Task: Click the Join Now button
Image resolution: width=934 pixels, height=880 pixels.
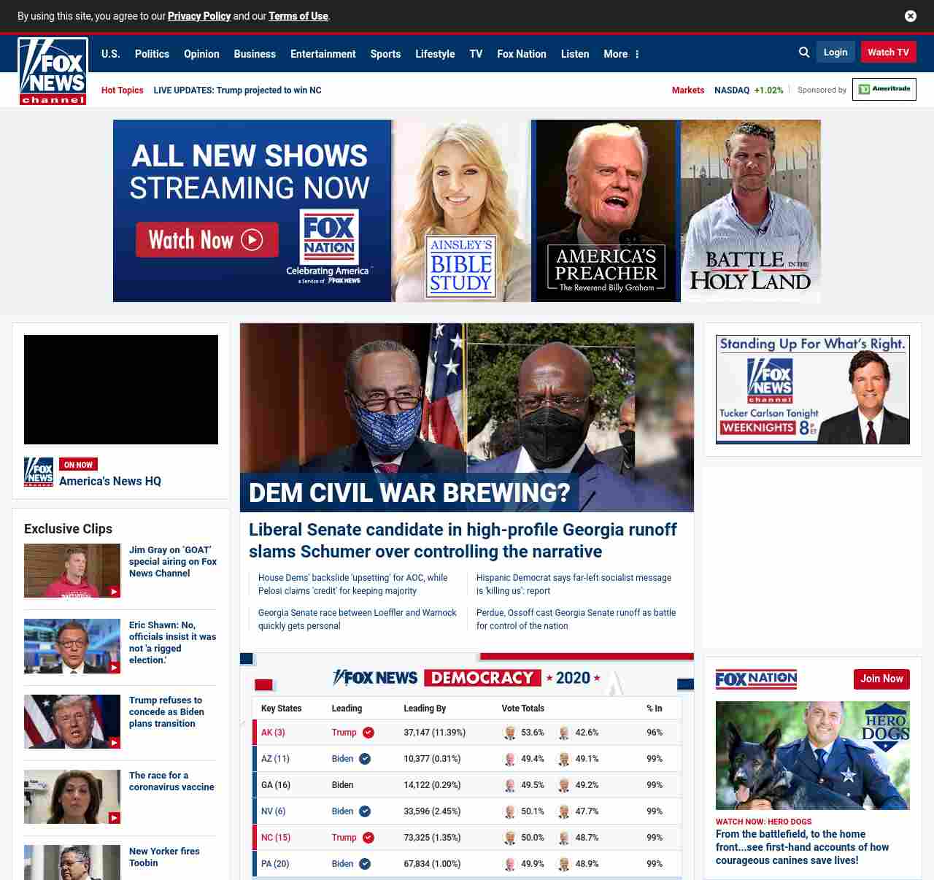Action: coord(881,679)
